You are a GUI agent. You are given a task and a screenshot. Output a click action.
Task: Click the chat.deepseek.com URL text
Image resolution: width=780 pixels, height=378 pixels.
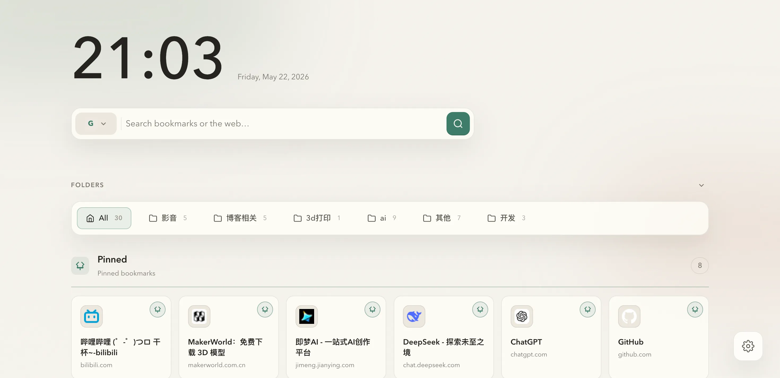tap(431, 365)
